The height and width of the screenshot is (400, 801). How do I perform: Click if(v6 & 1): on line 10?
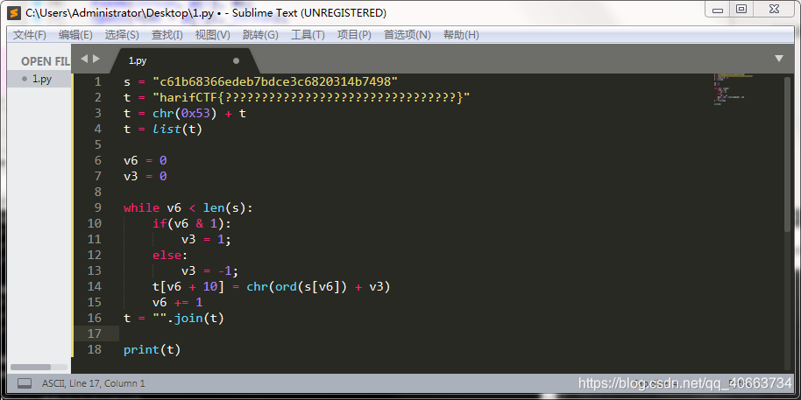tap(192, 223)
